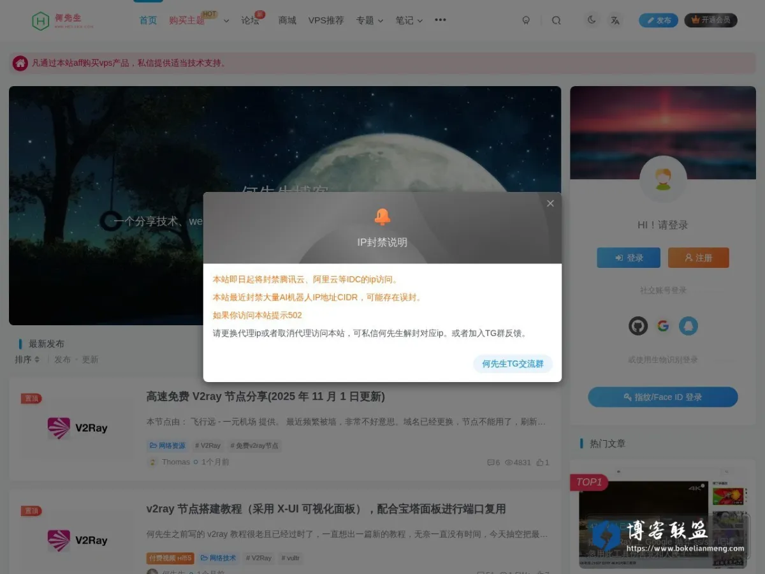Open the three-dots more menu
Screen dimensions: 765x574
point(441,20)
